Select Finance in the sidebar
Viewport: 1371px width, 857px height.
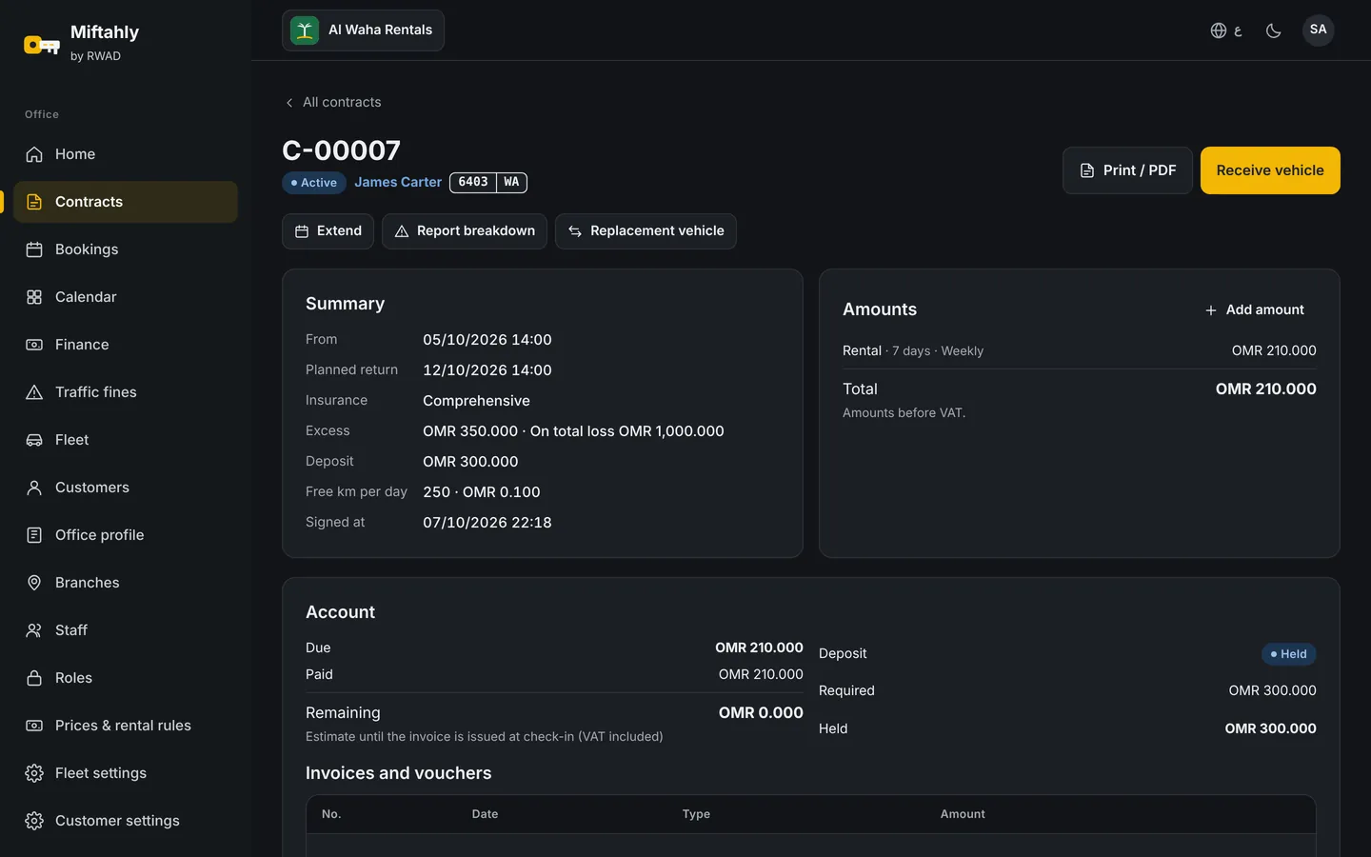126,345
